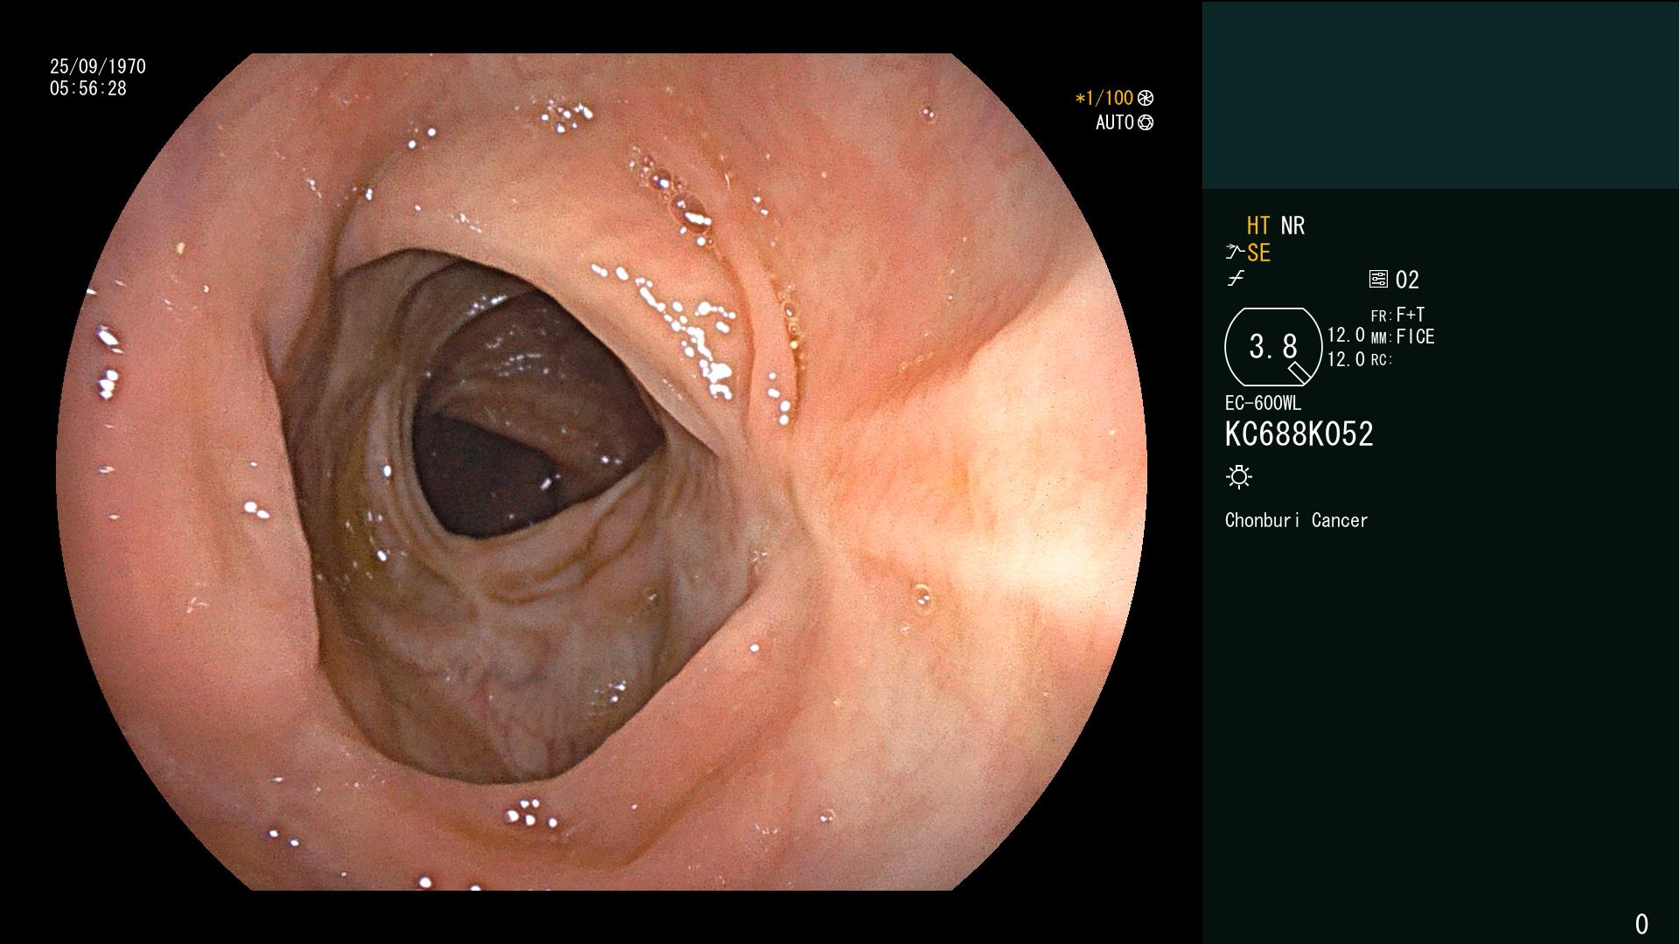Click the preset number 02
The height and width of the screenshot is (944, 1679).
tap(1408, 281)
